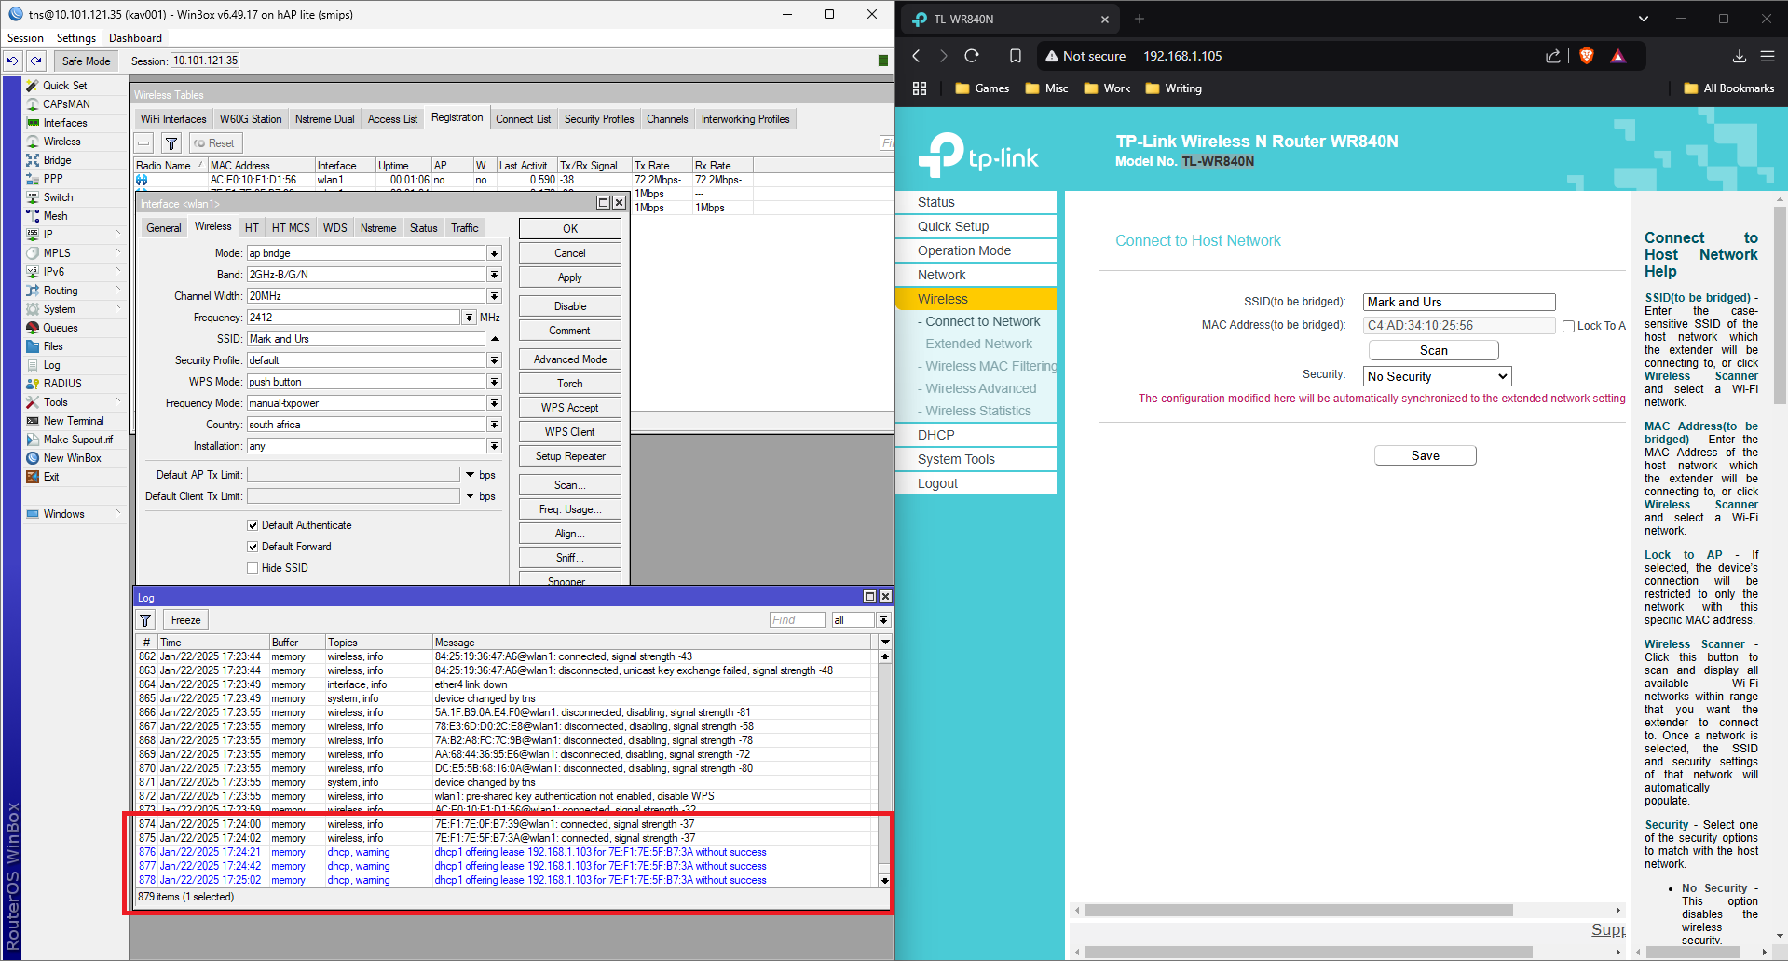
Task: Reload the TL-WR840N browser page
Action: pyautogui.click(x=972, y=56)
